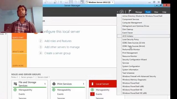Click the Print Services printer icon

click(x=54, y=84)
